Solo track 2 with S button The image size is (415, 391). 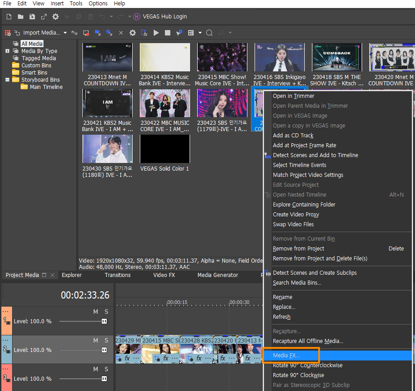pyautogui.click(x=106, y=340)
